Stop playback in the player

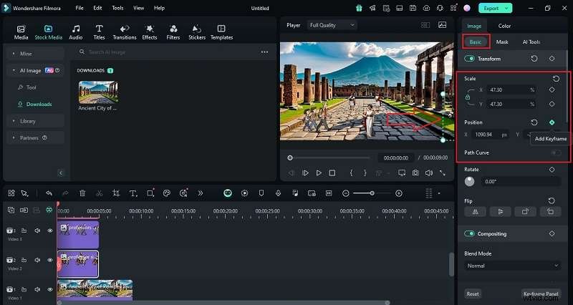point(332,173)
